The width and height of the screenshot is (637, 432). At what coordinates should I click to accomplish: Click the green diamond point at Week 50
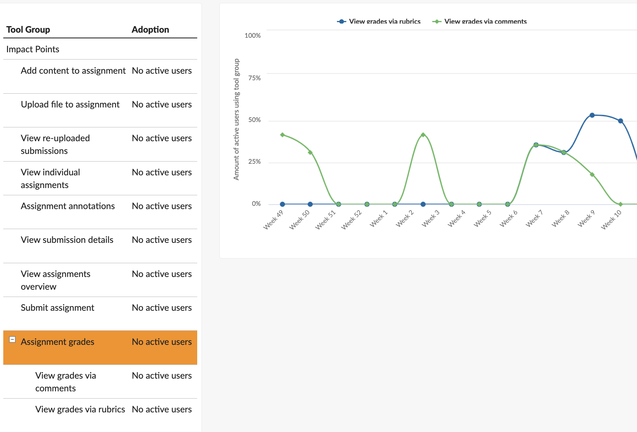pos(310,152)
